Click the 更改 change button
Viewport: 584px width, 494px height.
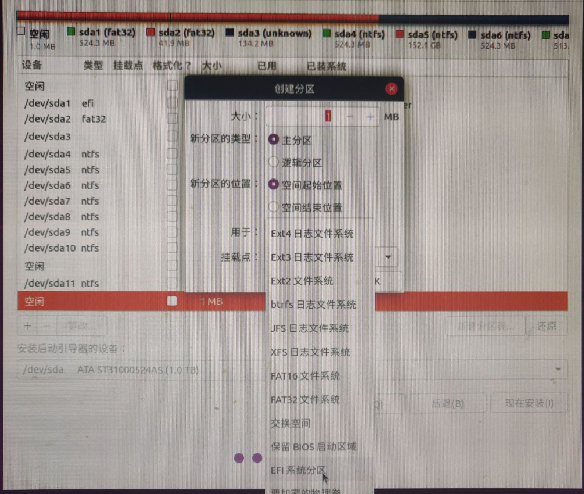tap(81, 326)
